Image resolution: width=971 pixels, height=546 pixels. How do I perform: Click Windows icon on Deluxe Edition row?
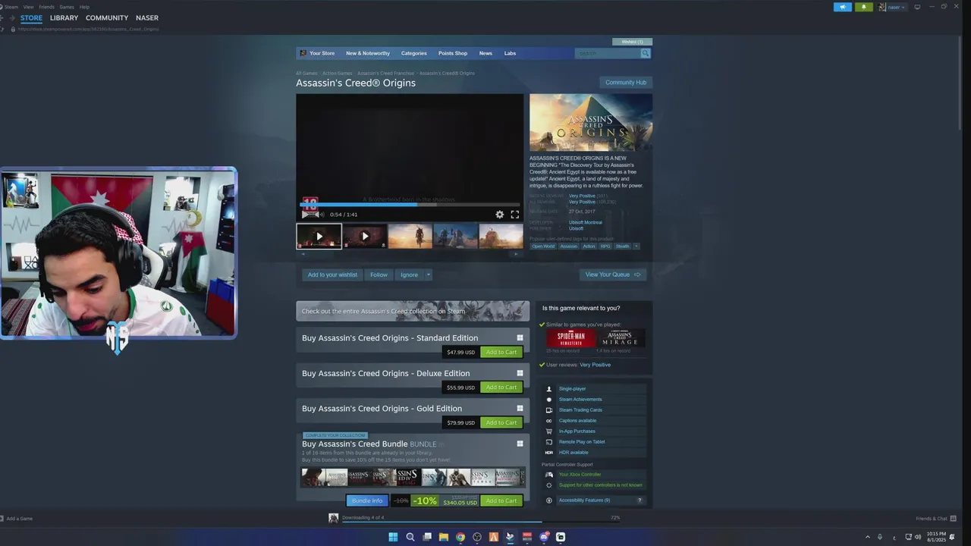[x=520, y=373]
